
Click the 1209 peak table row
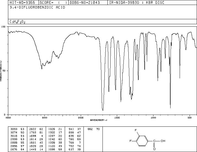tap(55, 143)
